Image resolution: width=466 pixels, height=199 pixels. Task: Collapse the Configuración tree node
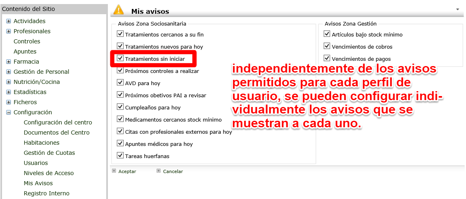pos(9,112)
